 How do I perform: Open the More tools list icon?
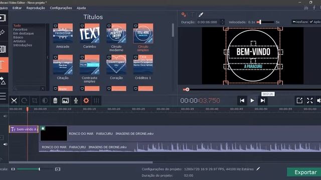pyautogui.click(x=3, y=96)
